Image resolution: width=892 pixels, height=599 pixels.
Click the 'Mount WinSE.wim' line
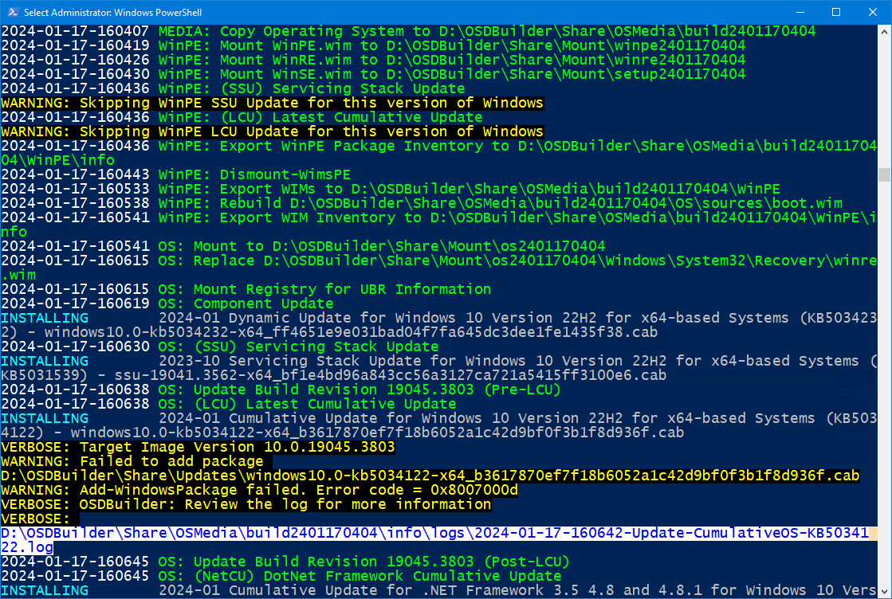(373, 74)
